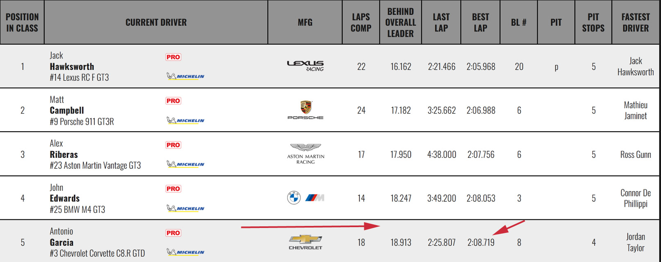This screenshot has height=262, width=661.
Task: Click the Pit Stops column header
Action: coord(593,22)
